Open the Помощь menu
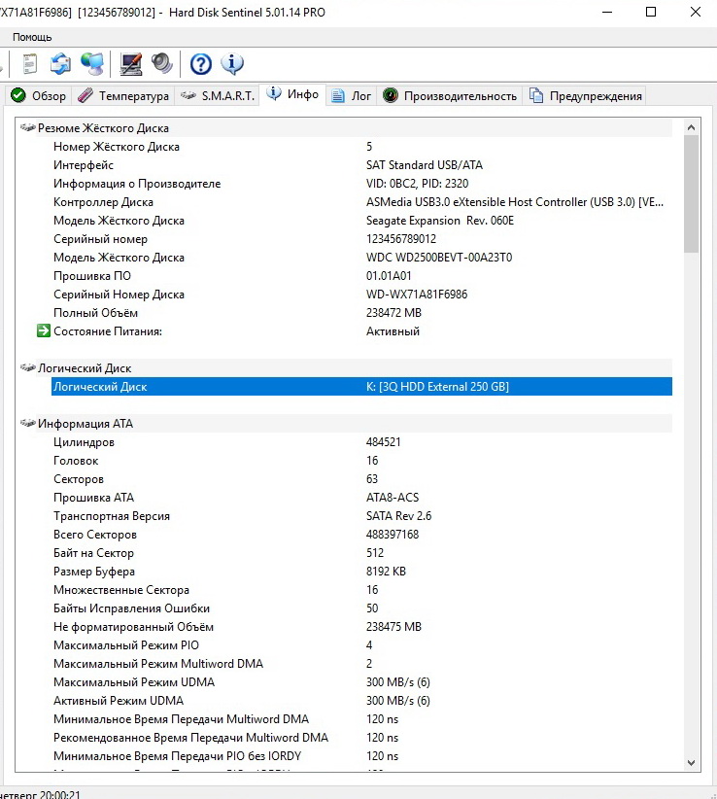The height and width of the screenshot is (799, 717). point(32,36)
